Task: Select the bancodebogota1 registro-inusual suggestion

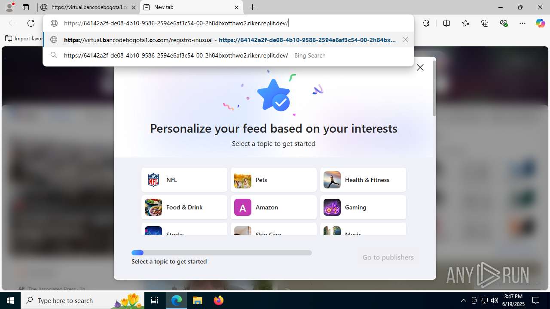Action: click(x=228, y=39)
